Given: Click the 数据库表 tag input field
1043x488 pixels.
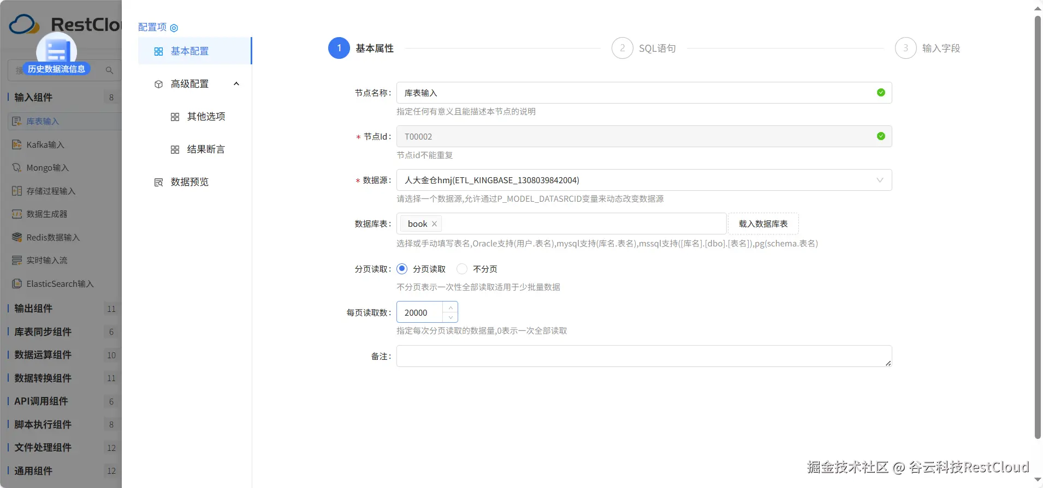Looking at the screenshot, I should tap(561, 224).
